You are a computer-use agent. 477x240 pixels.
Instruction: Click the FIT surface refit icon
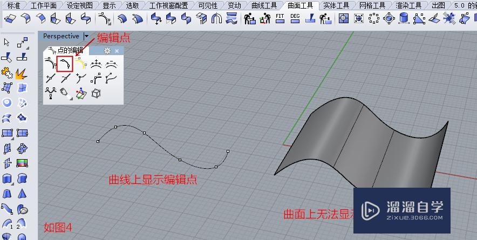pos(280,18)
